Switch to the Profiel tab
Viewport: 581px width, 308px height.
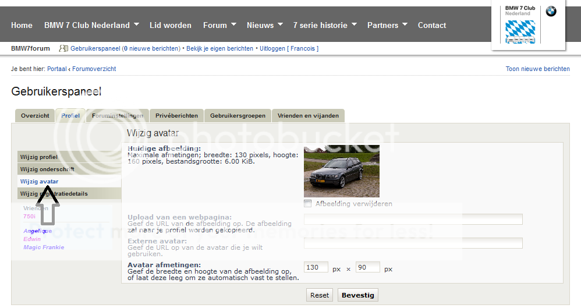tap(70, 116)
